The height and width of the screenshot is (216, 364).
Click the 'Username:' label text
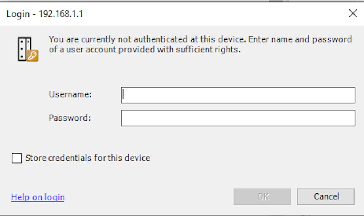[70, 94]
